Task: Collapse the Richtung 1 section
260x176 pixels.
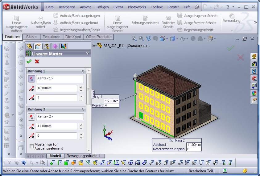Action: pos(83,71)
